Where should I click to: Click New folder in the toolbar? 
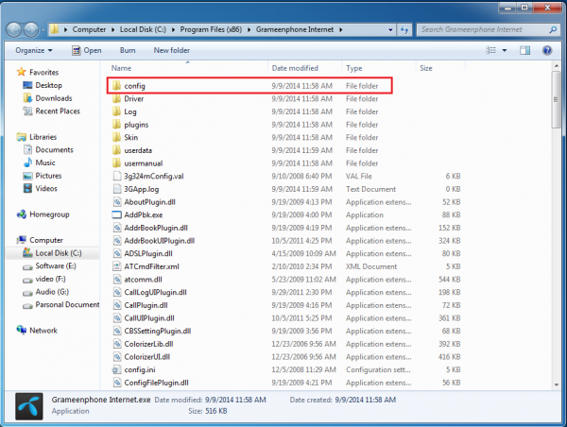click(172, 50)
